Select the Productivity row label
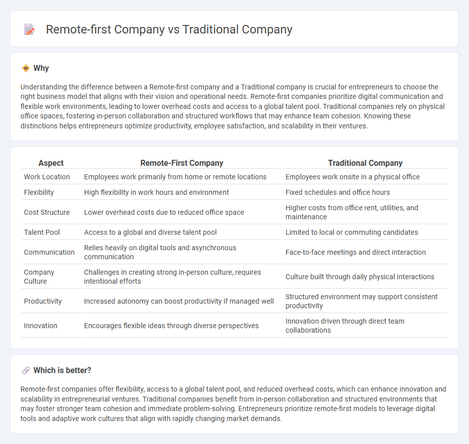Viewport: 469px width, 444px height. (x=43, y=301)
